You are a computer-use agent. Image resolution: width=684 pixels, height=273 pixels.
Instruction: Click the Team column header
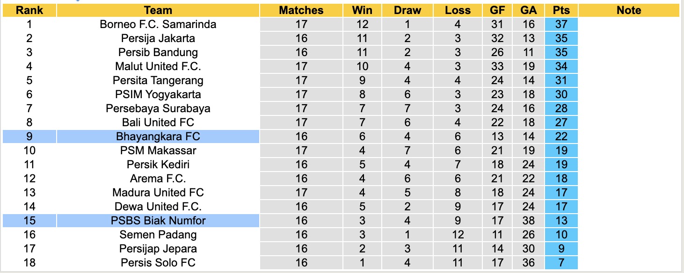[x=158, y=10]
